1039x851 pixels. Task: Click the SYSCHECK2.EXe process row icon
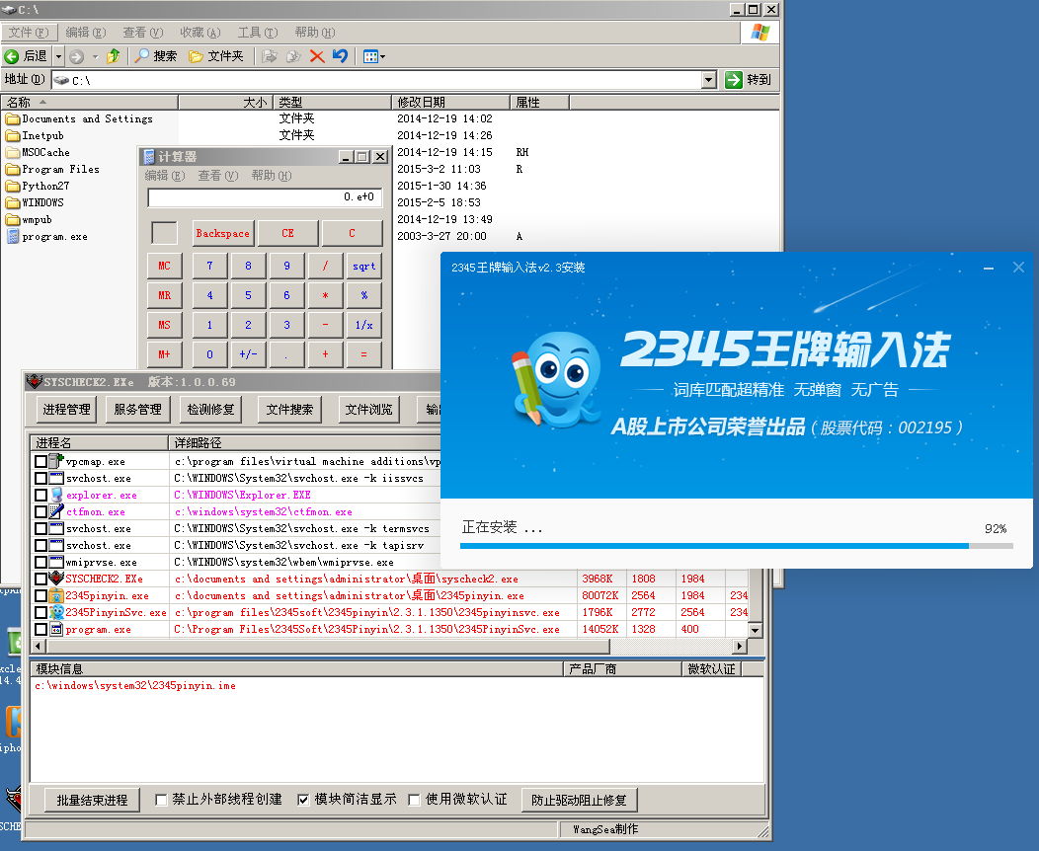point(56,579)
